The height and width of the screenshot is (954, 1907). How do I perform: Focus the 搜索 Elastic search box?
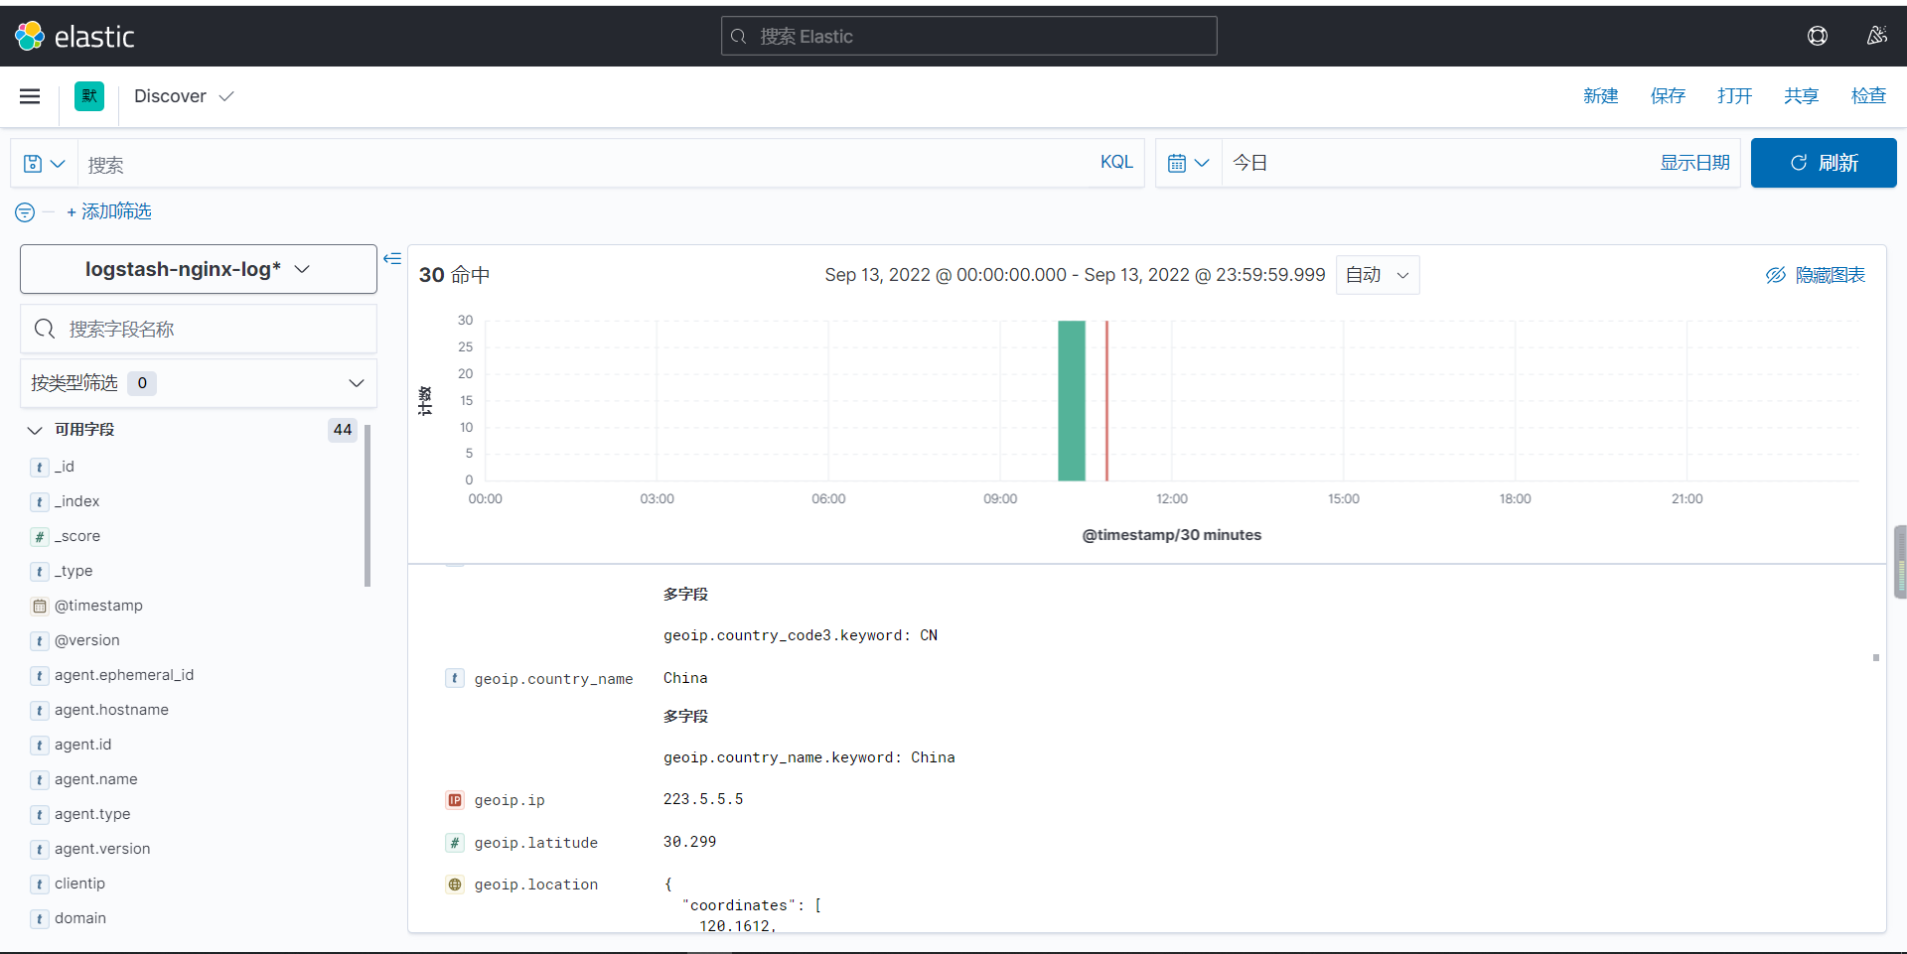[969, 36]
